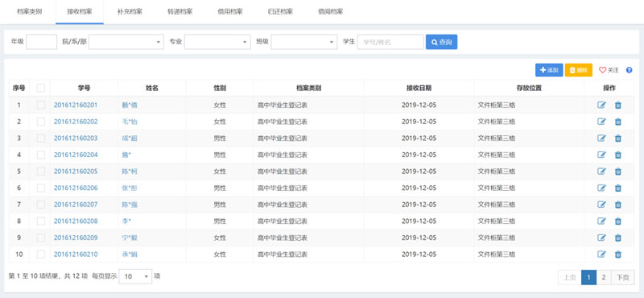Click trash icon for row 2
The height and width of the screenshot is (298, 644).
(617, 122)
